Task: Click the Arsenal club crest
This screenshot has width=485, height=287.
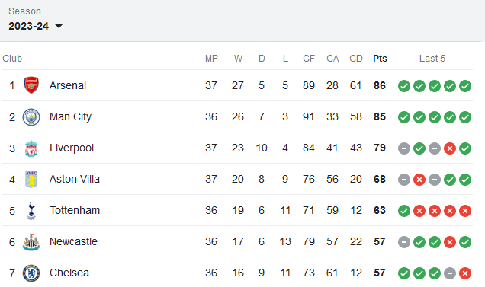Action: 31,85
